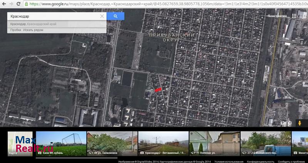Click the Пробки traffic link
This screenshot has width=308, height=163.
click(x=16, y=30)
